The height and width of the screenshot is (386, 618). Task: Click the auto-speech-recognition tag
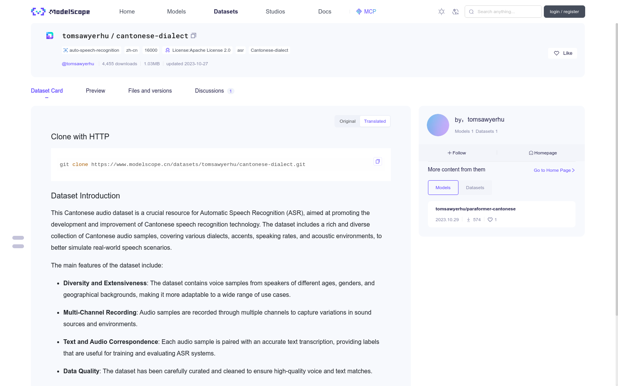92,50
